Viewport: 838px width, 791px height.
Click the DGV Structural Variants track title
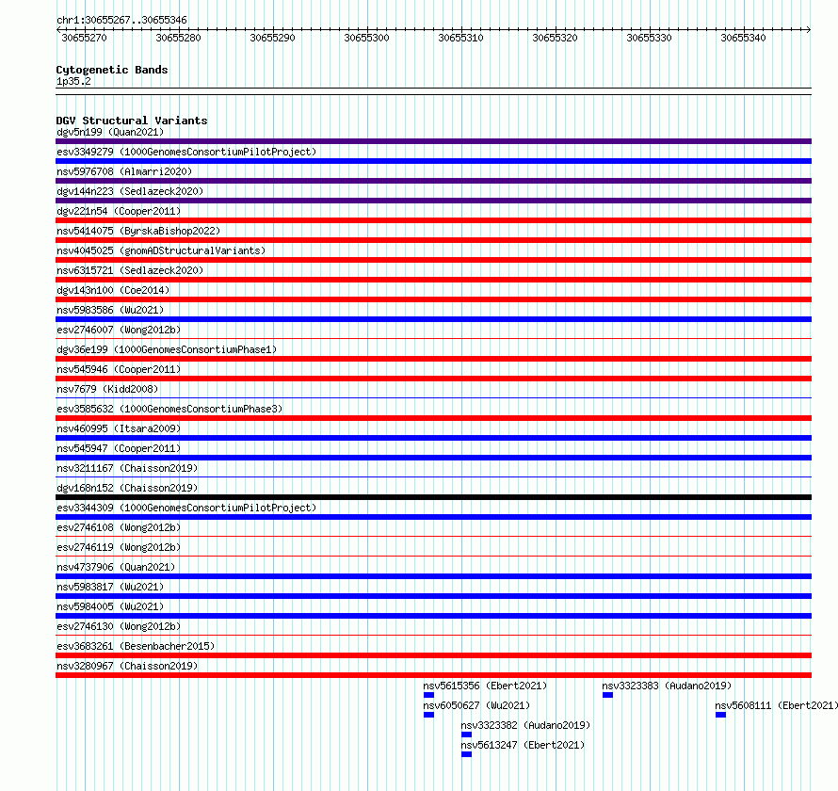[132, 121]
